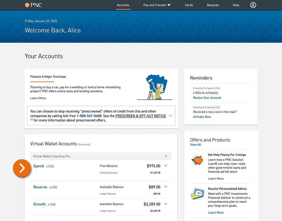Open the Rewards section

tap(213, 5)
